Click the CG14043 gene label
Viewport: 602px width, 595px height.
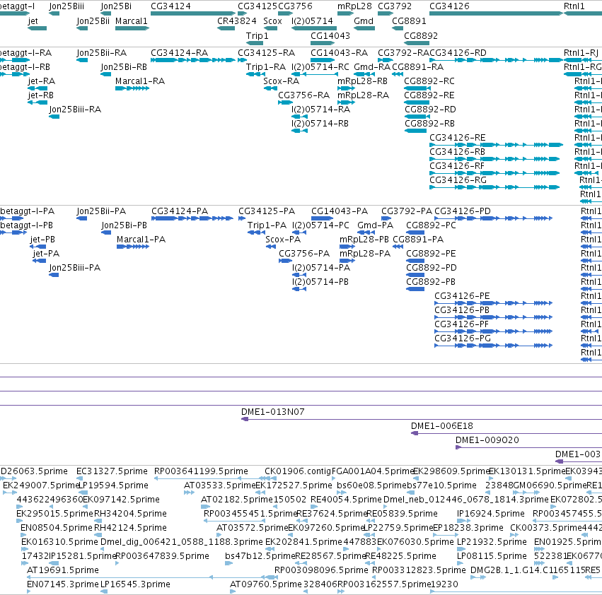point(330,35)
